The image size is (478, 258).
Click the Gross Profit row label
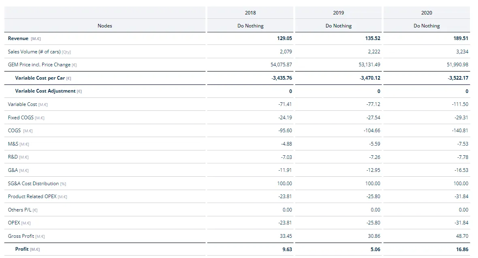(21, 236)
